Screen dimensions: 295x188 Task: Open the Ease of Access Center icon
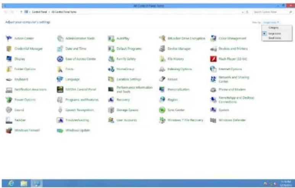(60, 59)
